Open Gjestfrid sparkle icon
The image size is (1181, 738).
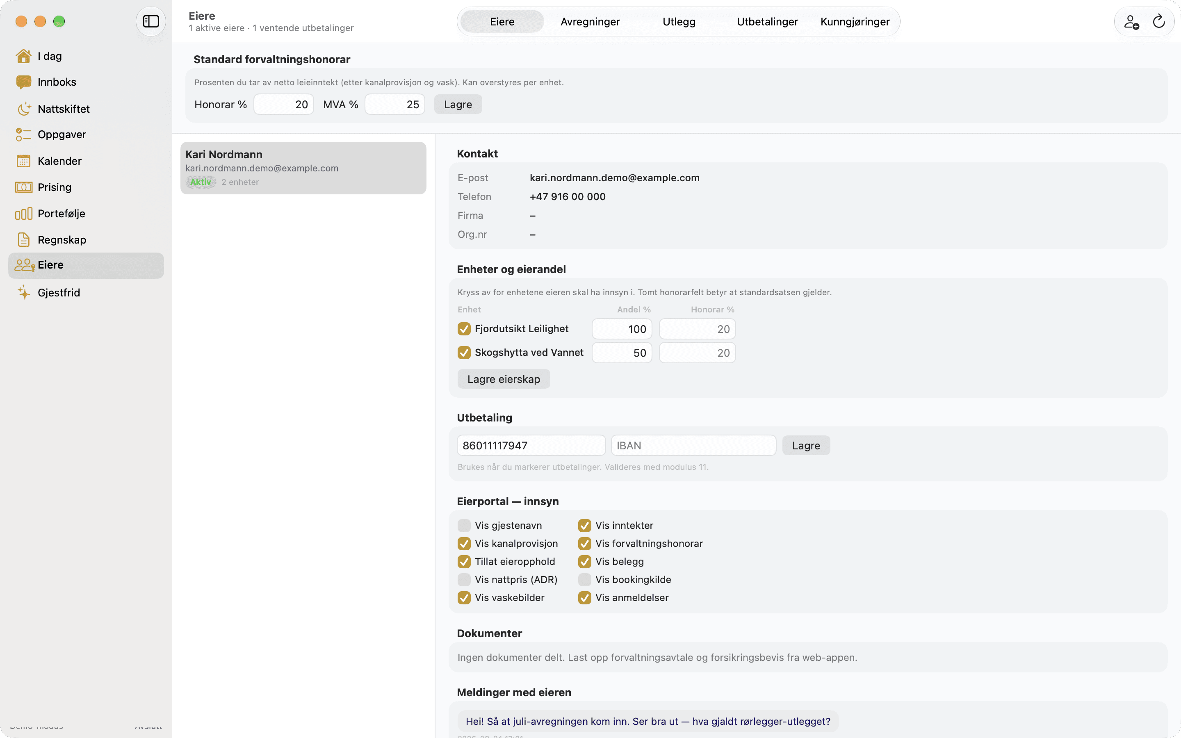[23, 292]
